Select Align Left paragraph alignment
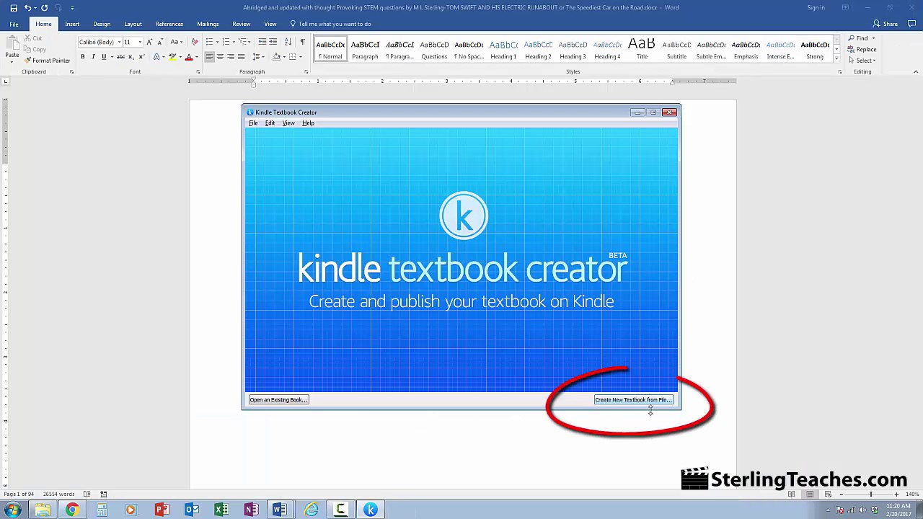Image resolution: width=923 pixels, height=519 pixels. tap(209, 57)
